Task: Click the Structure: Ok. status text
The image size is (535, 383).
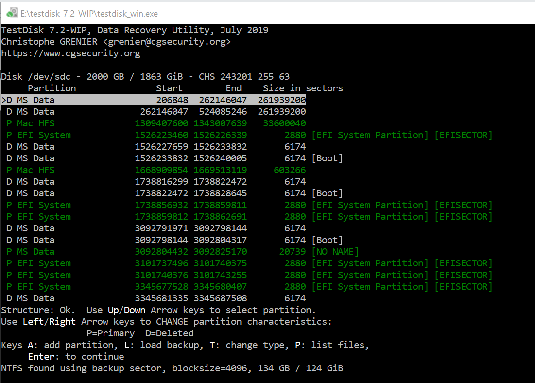Action: (38, 310)
